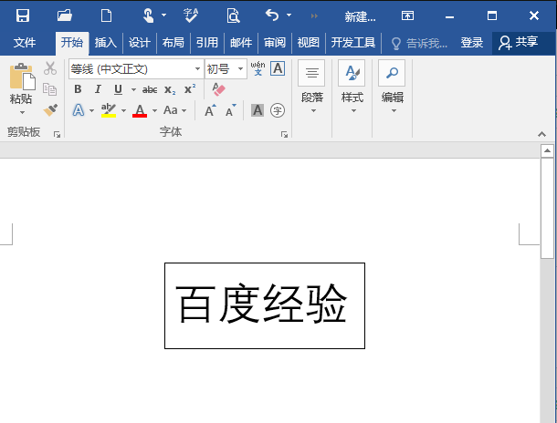The height and width of the screenshot is (423, 557).
Task: Switch to the 布局 Layout tab
Action: 173,43
